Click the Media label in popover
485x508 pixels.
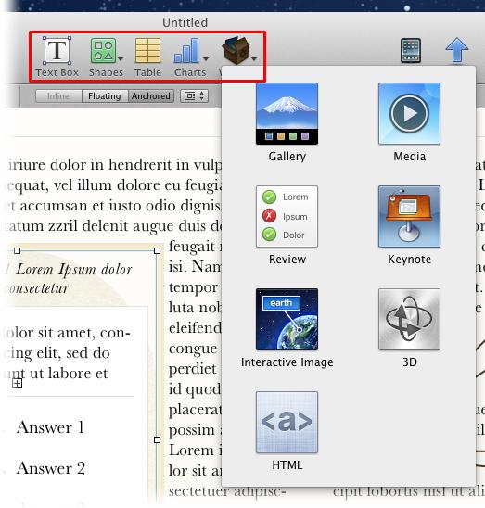410,157
